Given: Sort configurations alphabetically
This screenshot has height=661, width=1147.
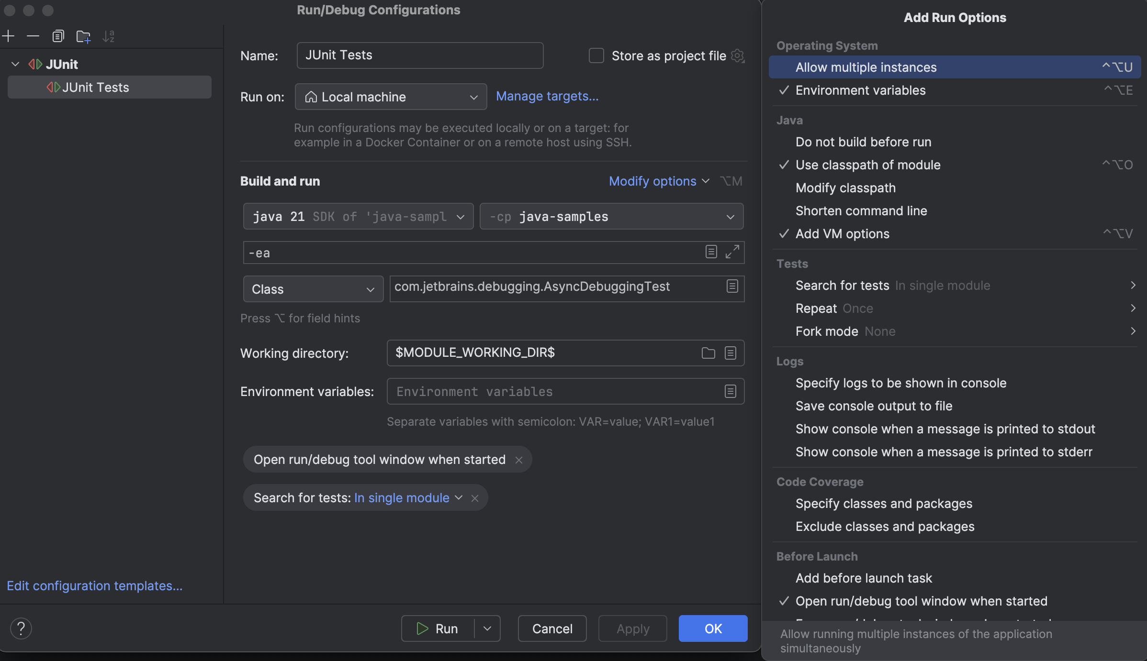Looking at the screenshot, I should click(x=109, y=36).
